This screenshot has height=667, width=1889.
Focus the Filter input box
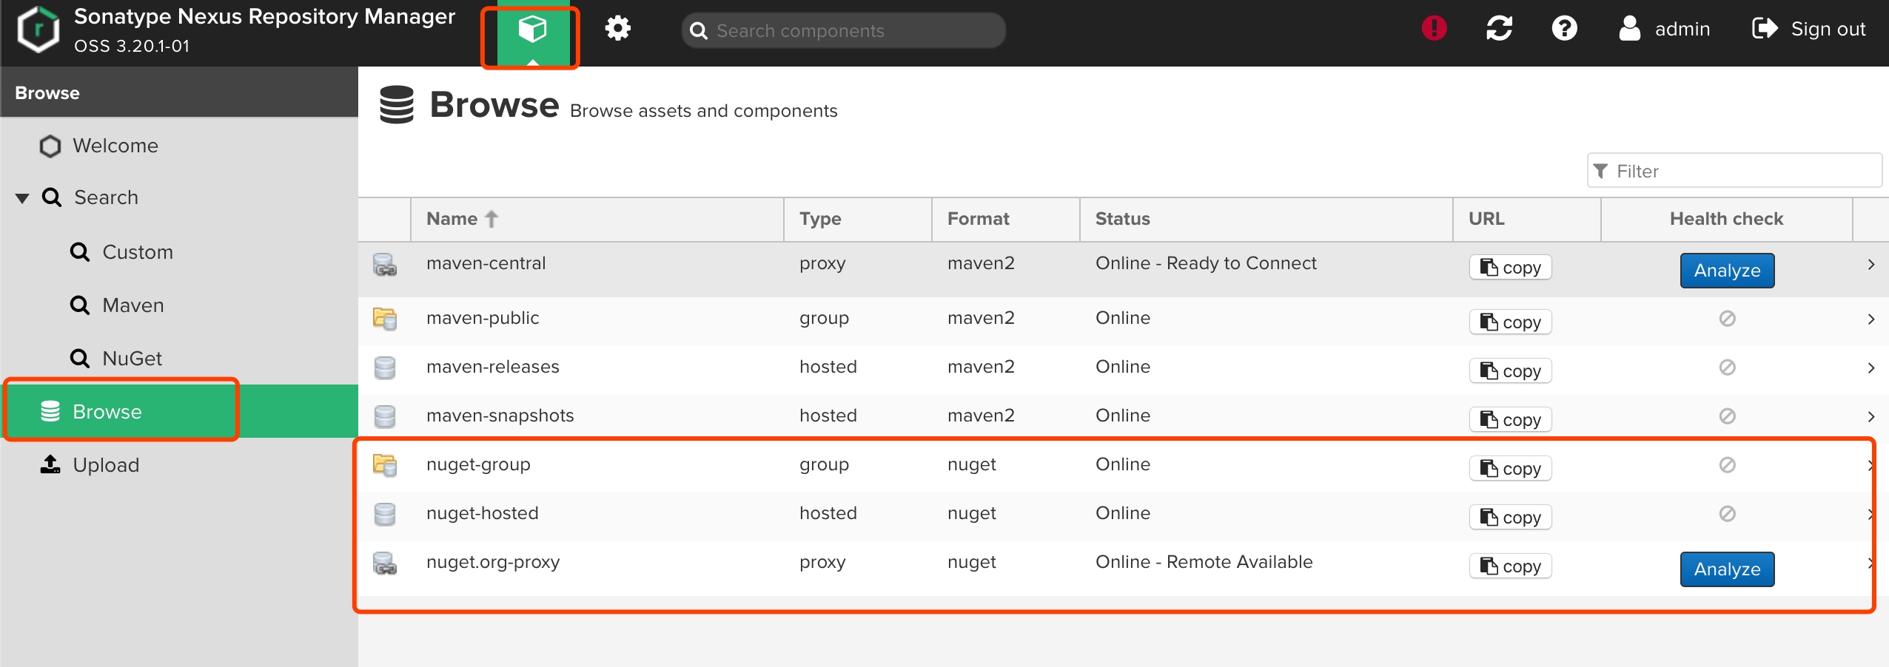pos(1734,171)
